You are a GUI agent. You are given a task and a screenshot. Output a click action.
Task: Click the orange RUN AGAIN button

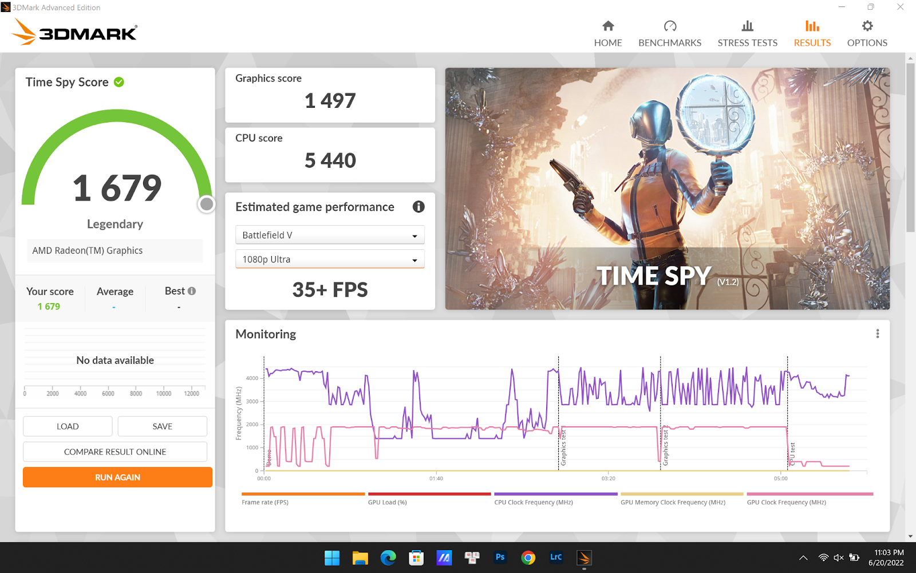coord(117,477)
